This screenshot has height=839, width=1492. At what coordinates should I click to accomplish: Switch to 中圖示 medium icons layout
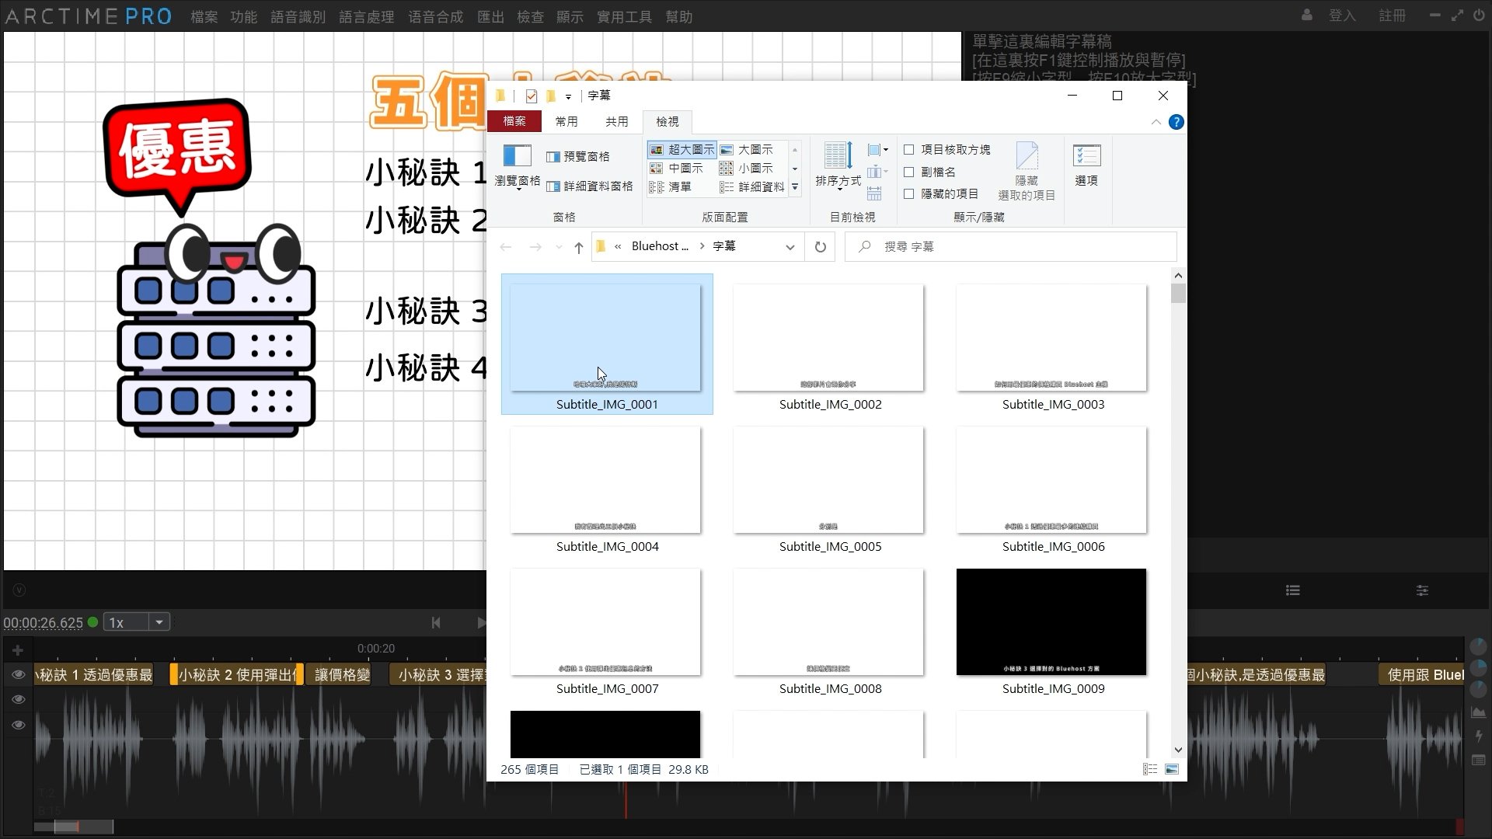(677, 168)
